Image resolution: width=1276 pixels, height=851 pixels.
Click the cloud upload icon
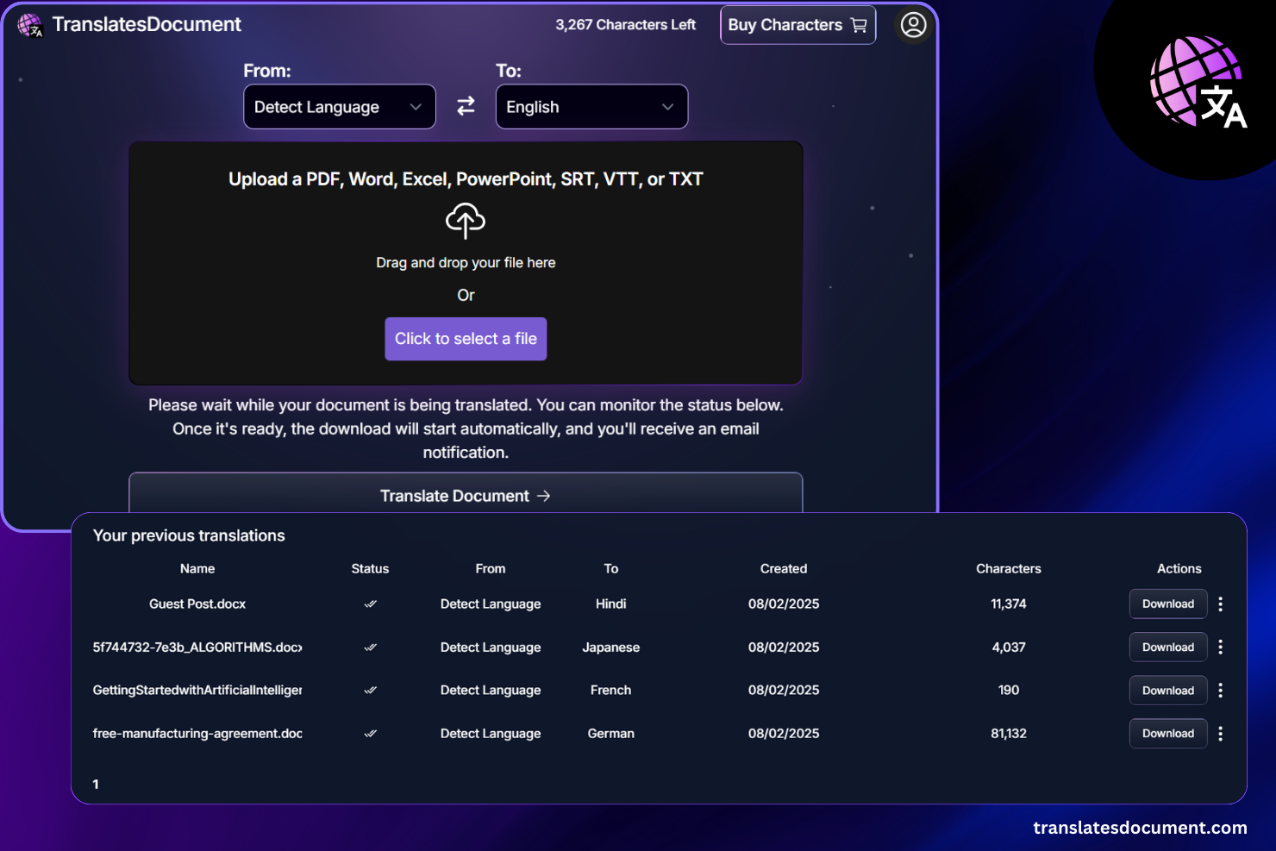pyautogui.click(x=466, y=221)
